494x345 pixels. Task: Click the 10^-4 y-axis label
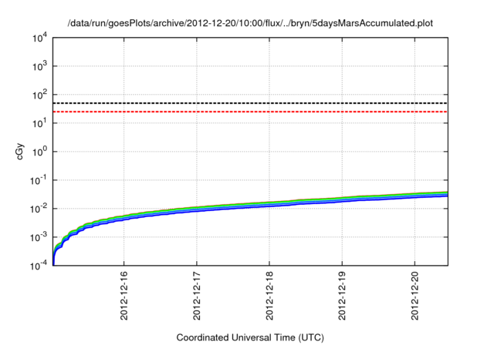39,266
